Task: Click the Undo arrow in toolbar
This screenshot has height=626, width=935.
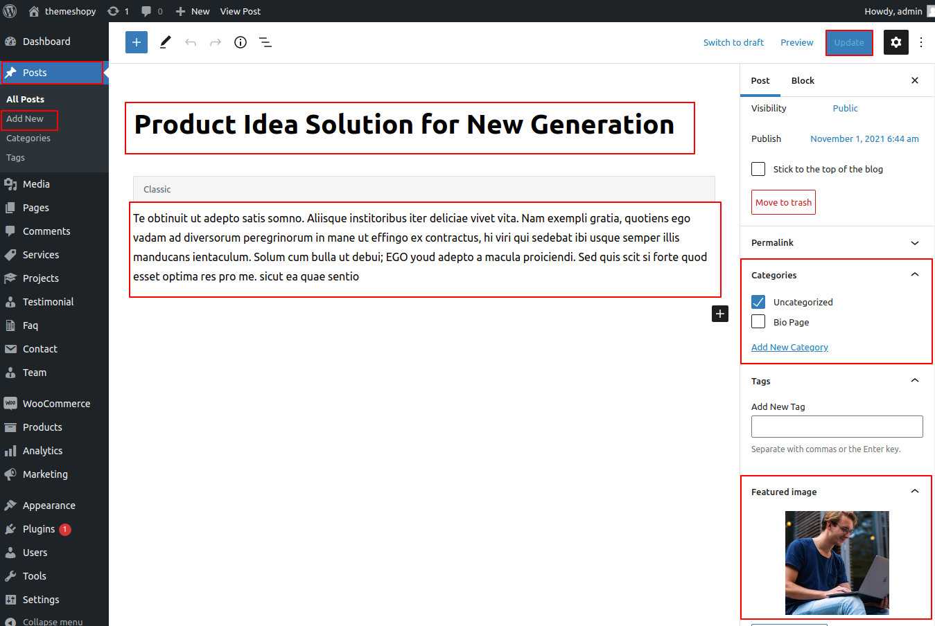Action: (x=191, y=42)
